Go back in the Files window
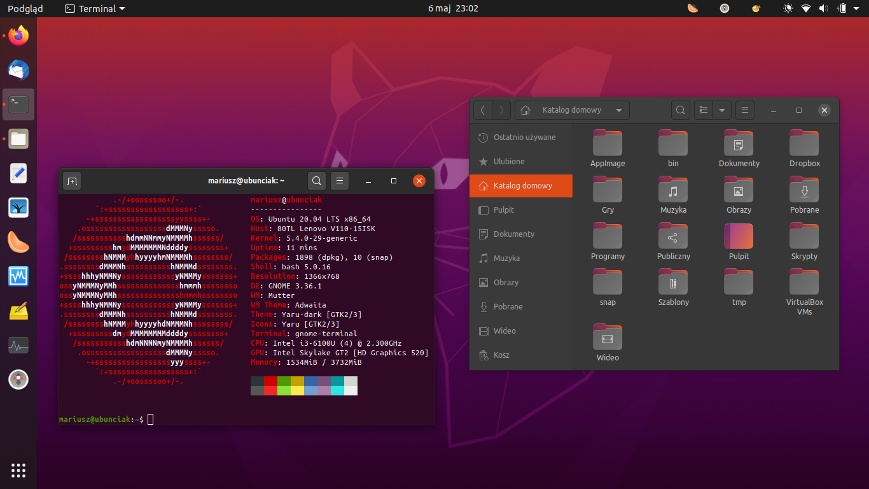The width and height of the screenshot is (869, 489). click(x=483, y=110)
